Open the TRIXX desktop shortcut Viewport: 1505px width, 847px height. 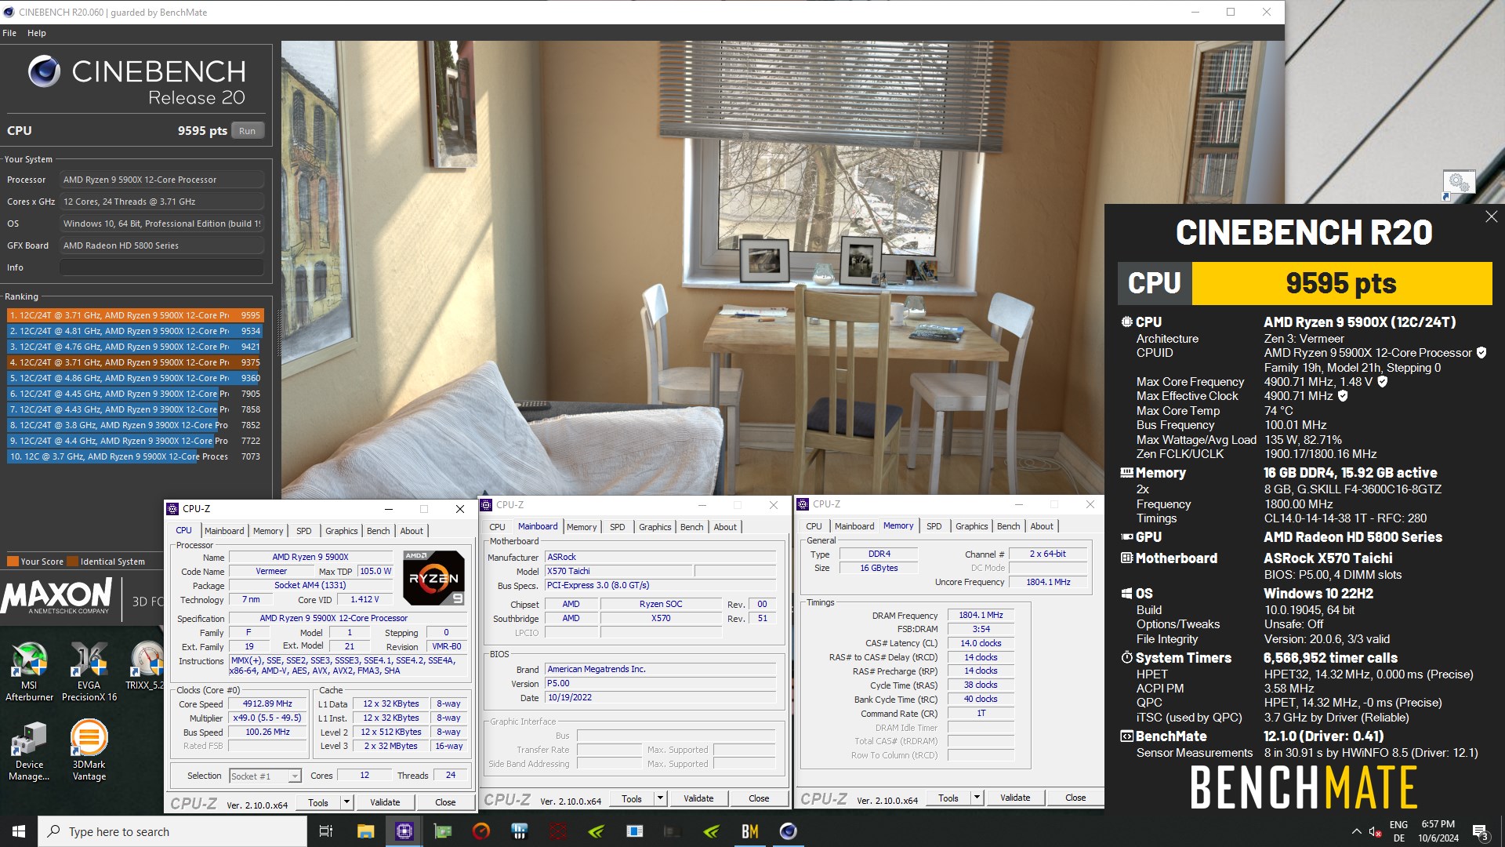pos(146,667)
